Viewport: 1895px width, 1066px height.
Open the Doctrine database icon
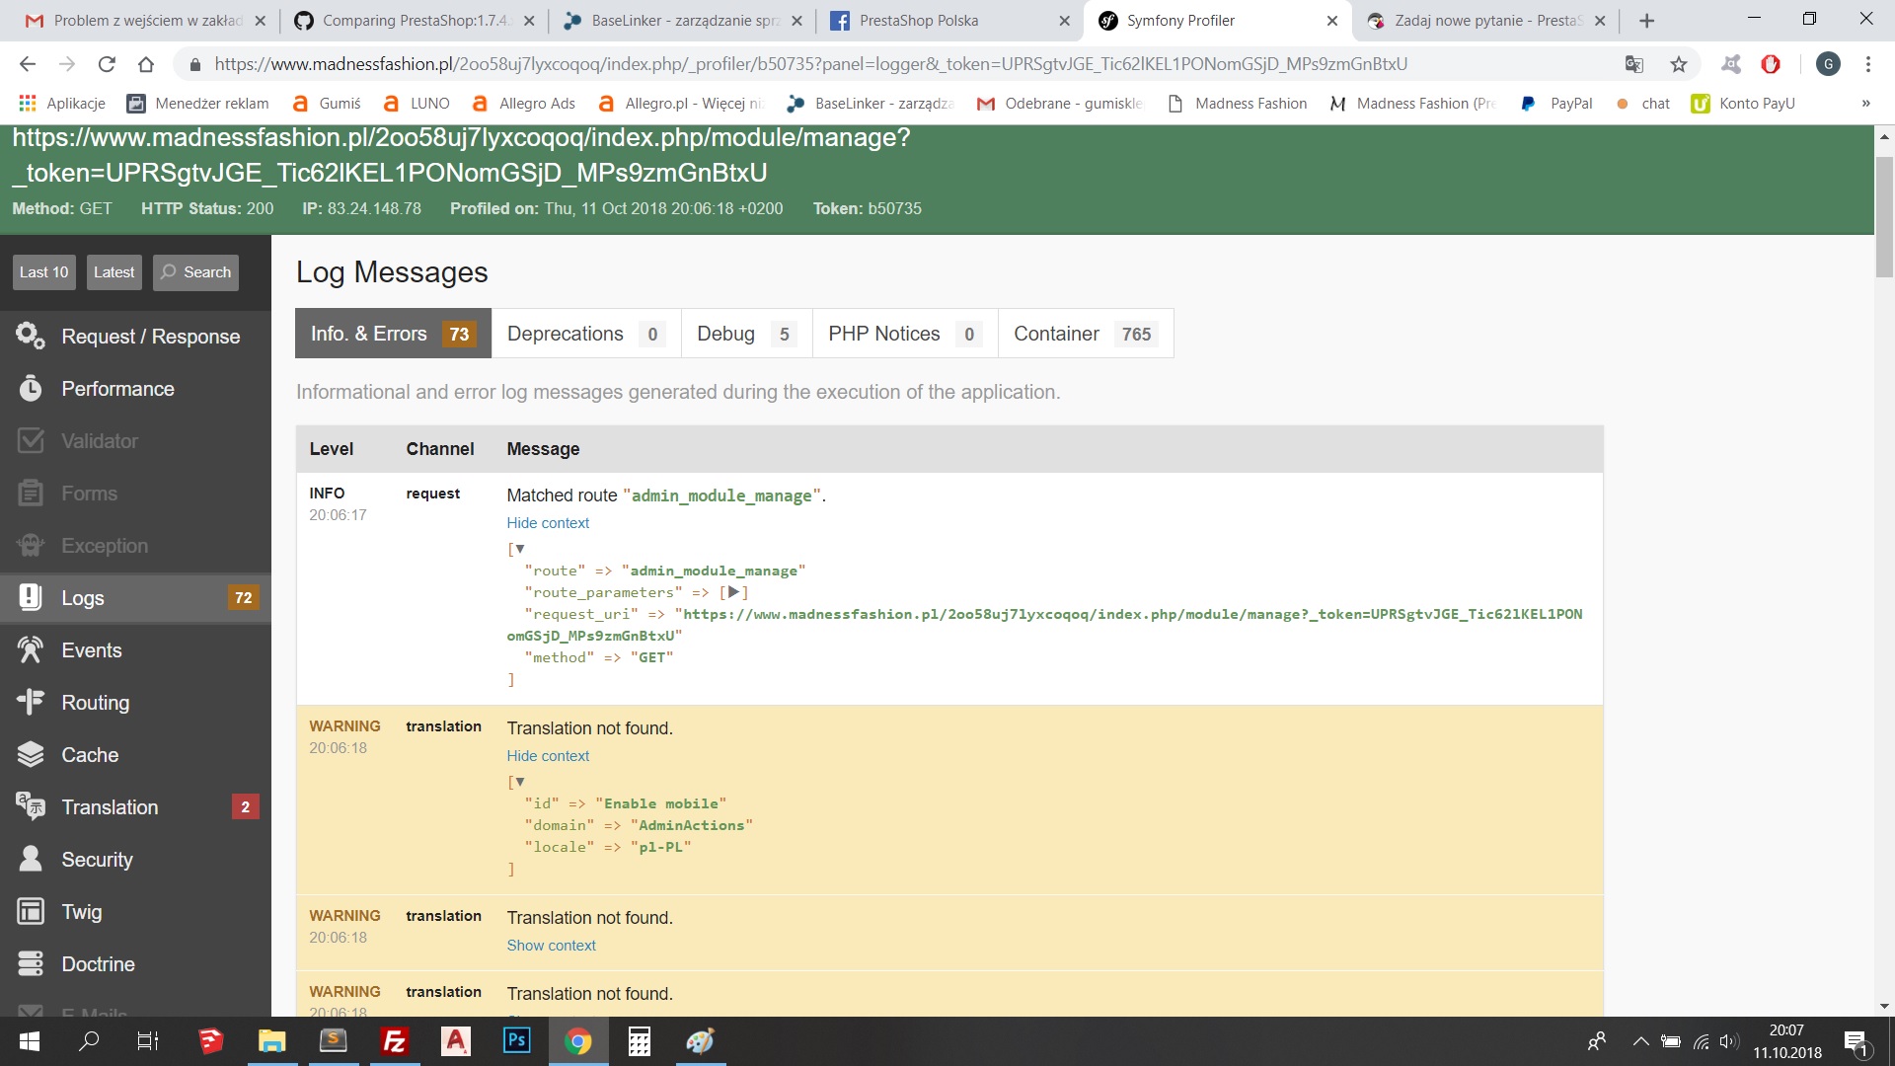click(31, 964)
